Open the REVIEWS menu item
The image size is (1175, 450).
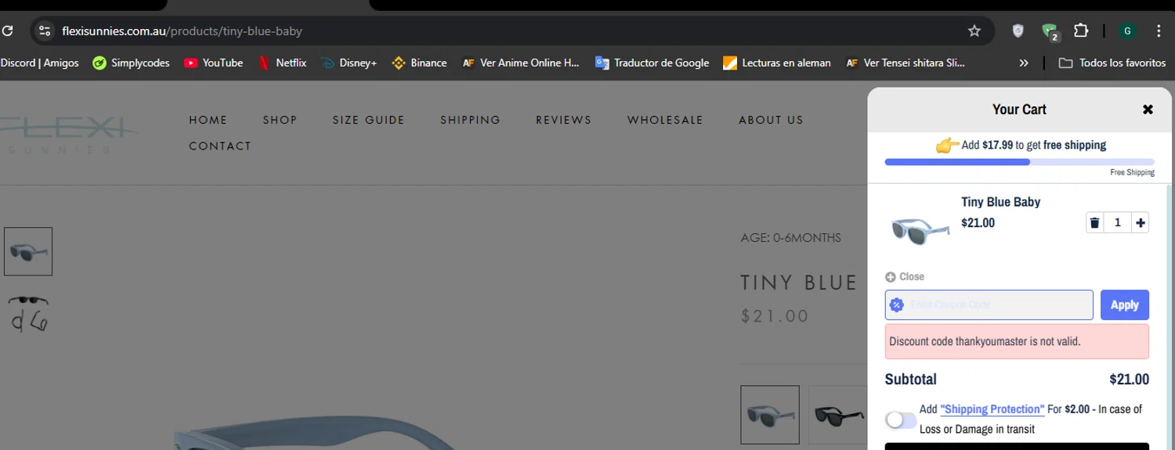click(563, 120)
